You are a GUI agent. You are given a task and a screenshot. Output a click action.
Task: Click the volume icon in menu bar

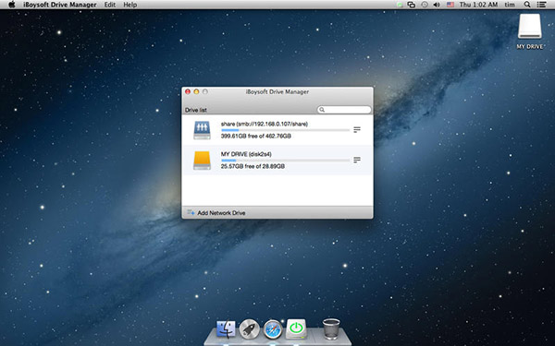pyautogui.click(x=437, y=5)
